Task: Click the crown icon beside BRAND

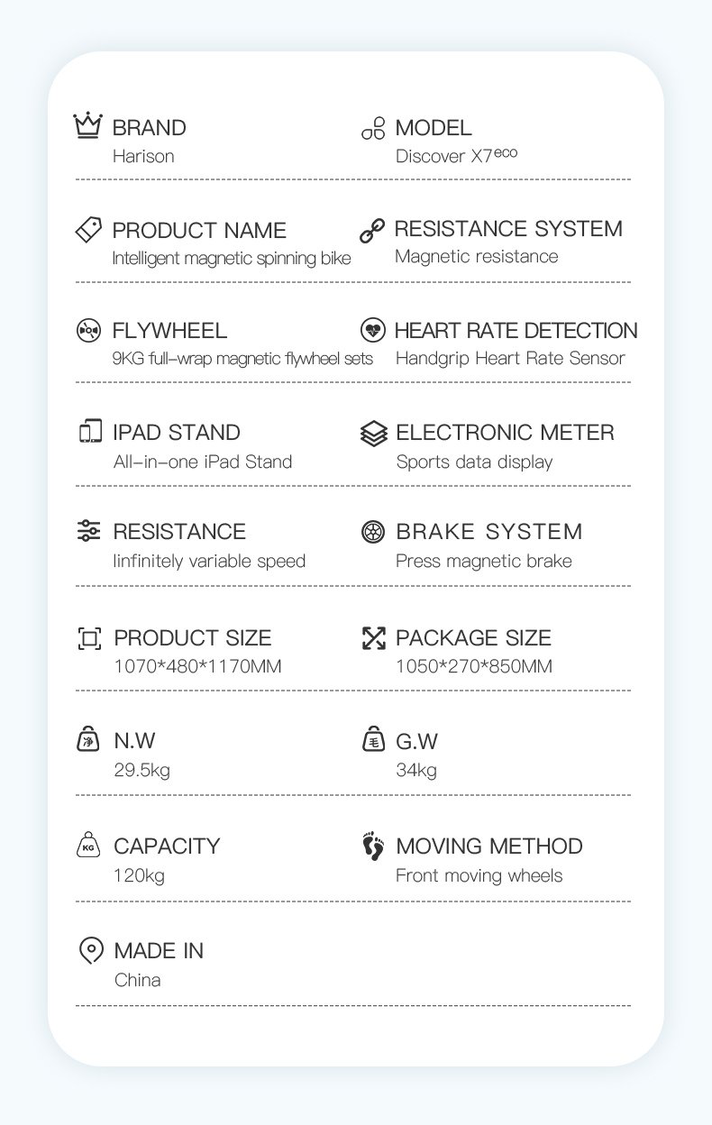Action: coord(87,125)
